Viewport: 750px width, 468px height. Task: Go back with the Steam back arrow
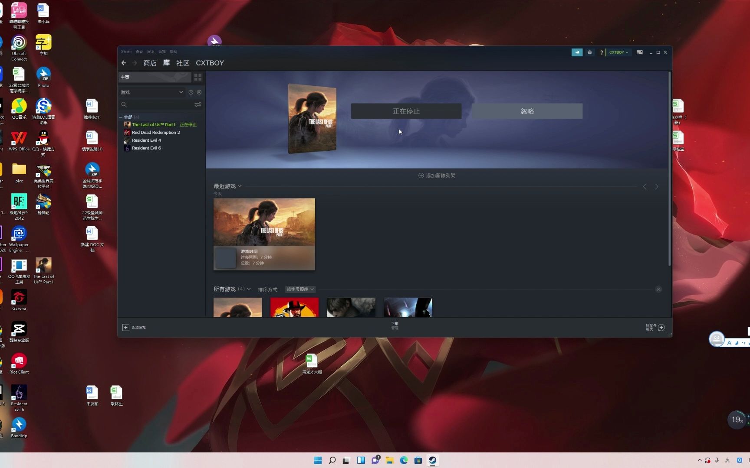[124, 63]
